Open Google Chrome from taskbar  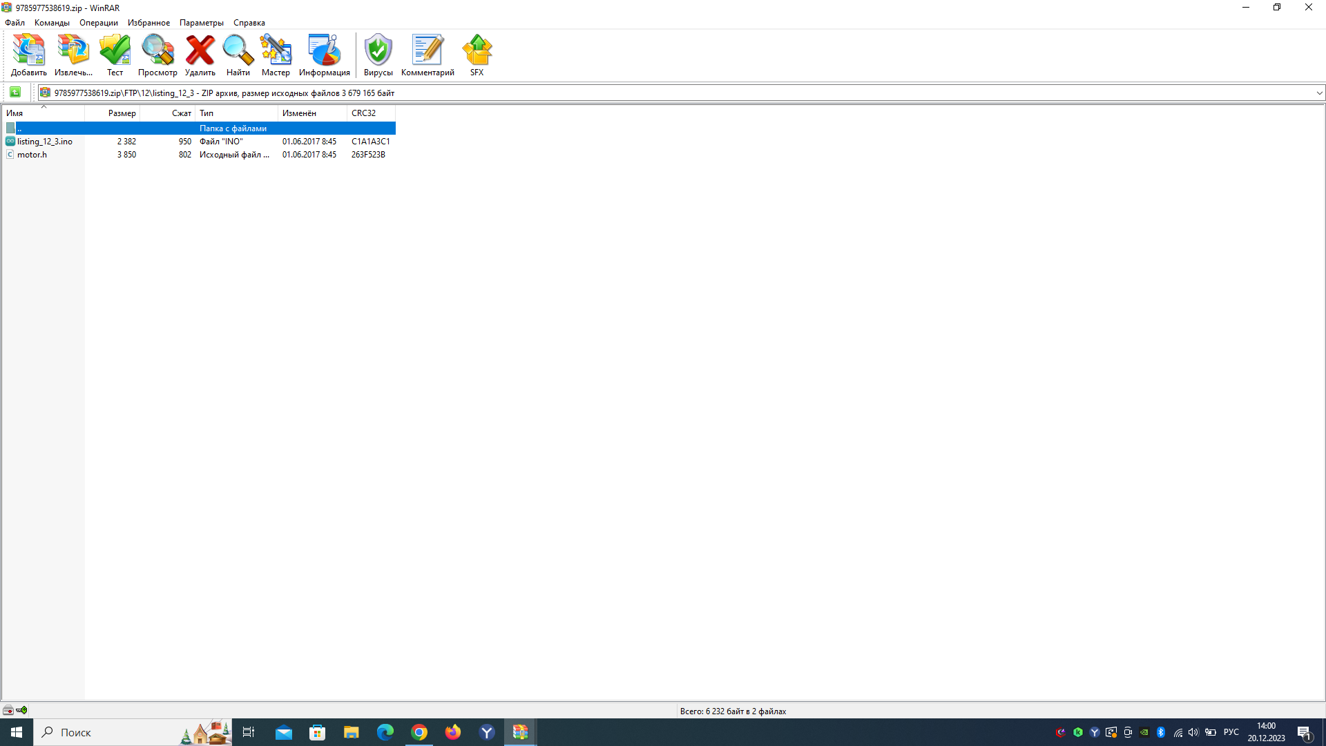click(419, 732)
